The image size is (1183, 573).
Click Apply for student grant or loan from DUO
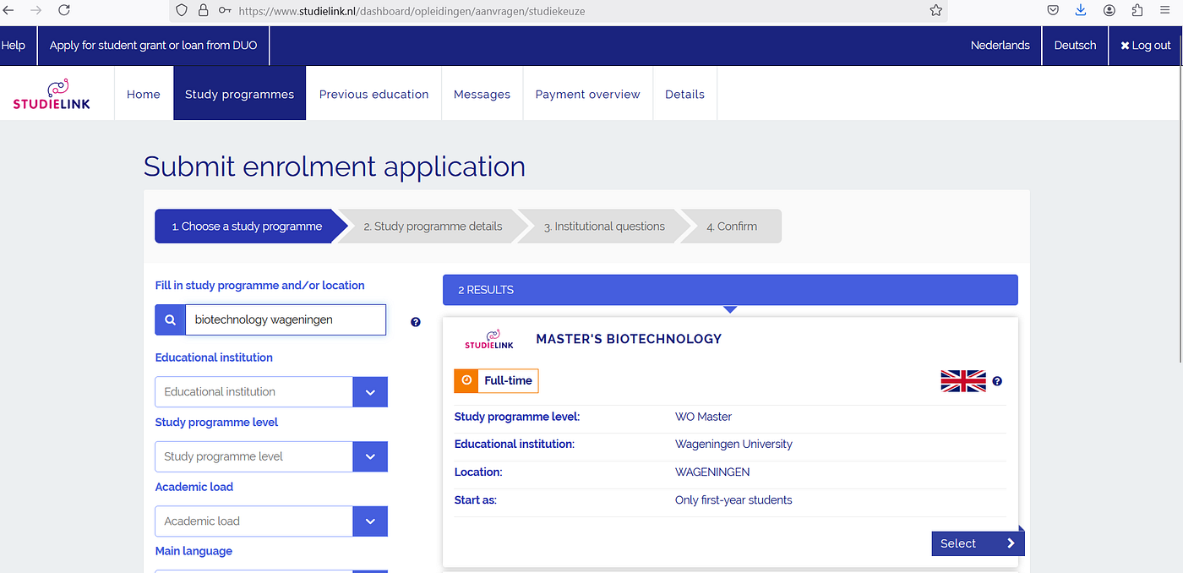tap(153, 46)
